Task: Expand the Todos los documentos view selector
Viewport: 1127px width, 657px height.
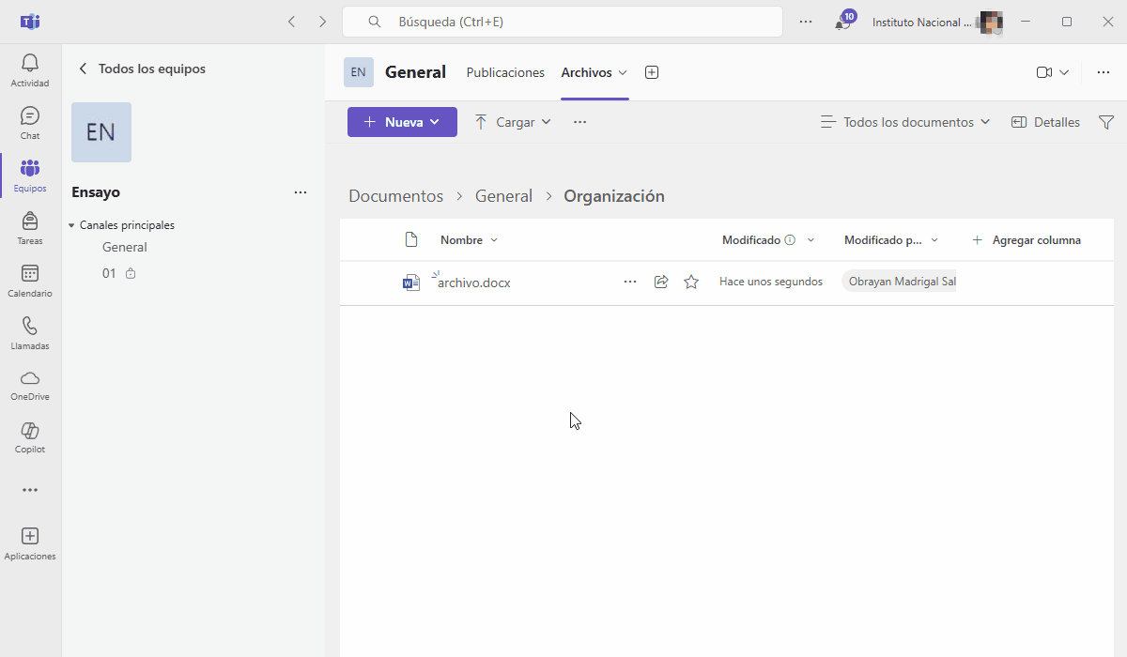Action: point(905,122)
